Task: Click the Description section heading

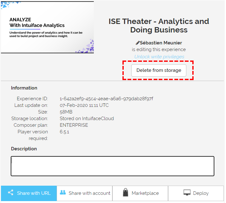Action: click(24, 149)
